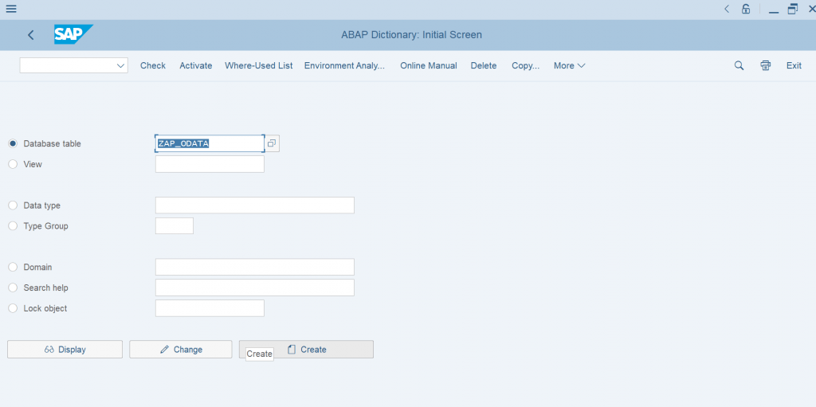
Task: Click the Domain input field
Action: [x=255, y=267]
